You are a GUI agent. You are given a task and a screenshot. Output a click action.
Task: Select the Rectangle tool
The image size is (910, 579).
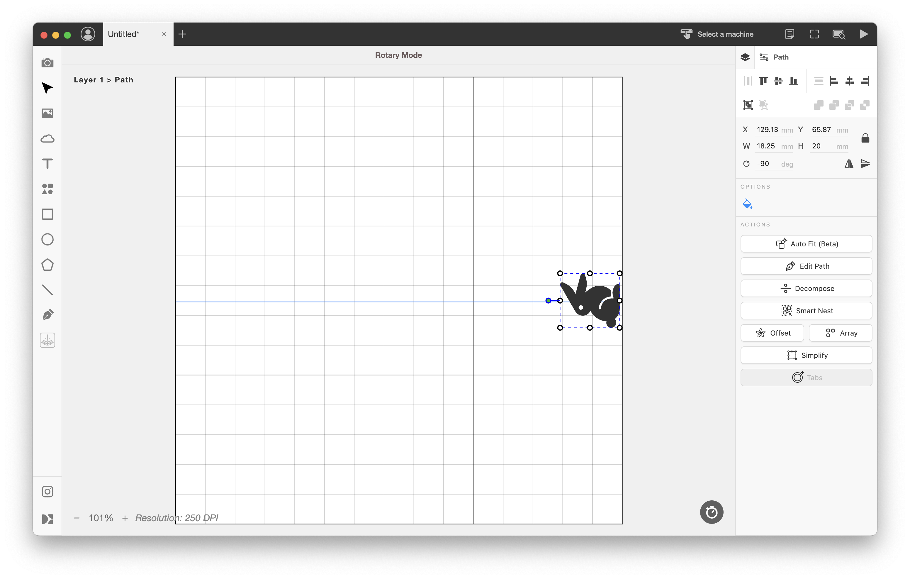[47, 214]
